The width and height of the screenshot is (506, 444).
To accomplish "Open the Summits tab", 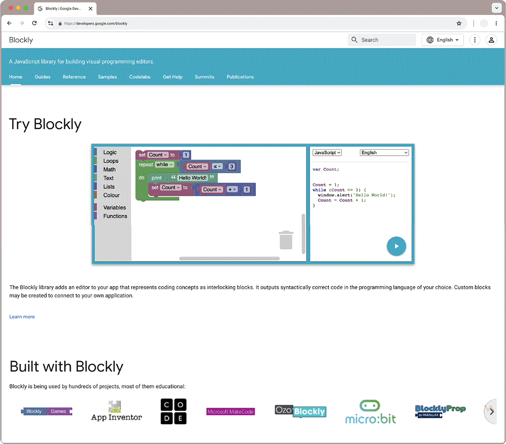I will click(204, 77).
